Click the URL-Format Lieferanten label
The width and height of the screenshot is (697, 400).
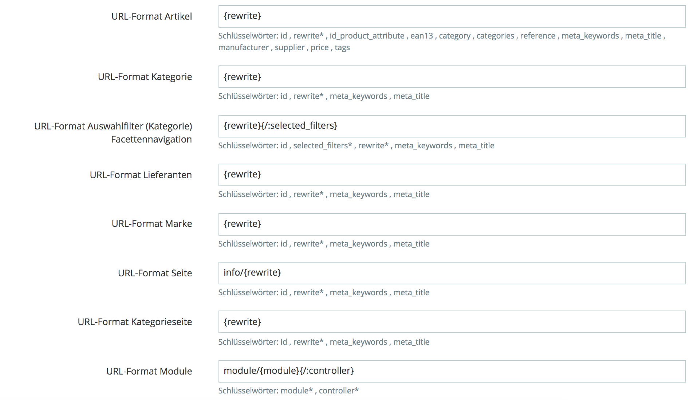pos(141,175)
